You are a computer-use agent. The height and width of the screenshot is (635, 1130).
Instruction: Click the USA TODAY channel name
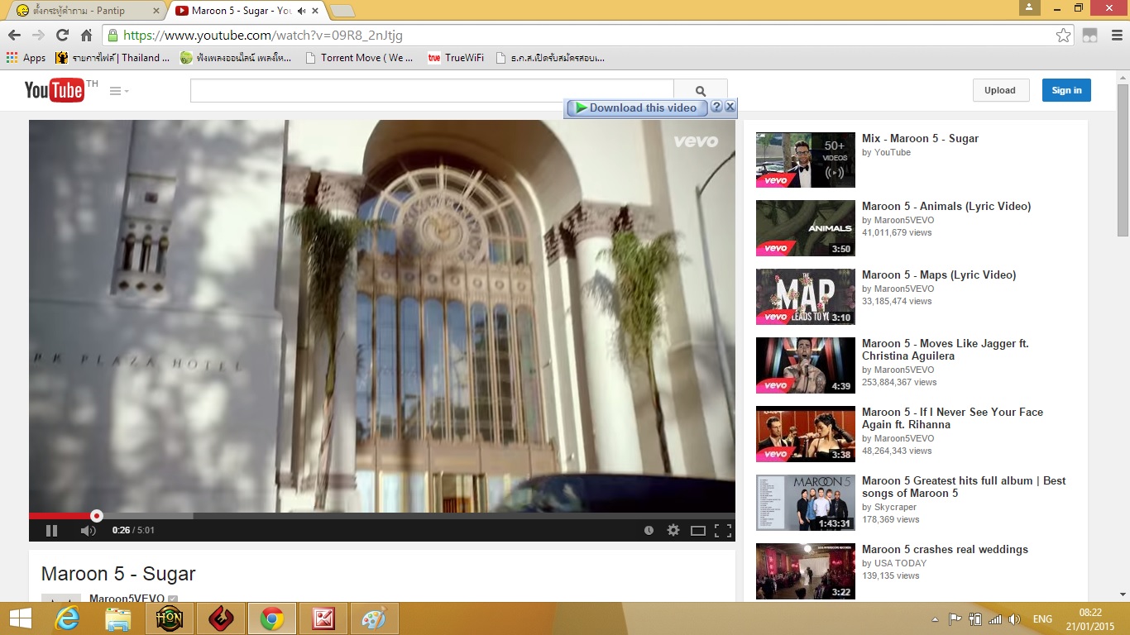[x=900, y=563]
